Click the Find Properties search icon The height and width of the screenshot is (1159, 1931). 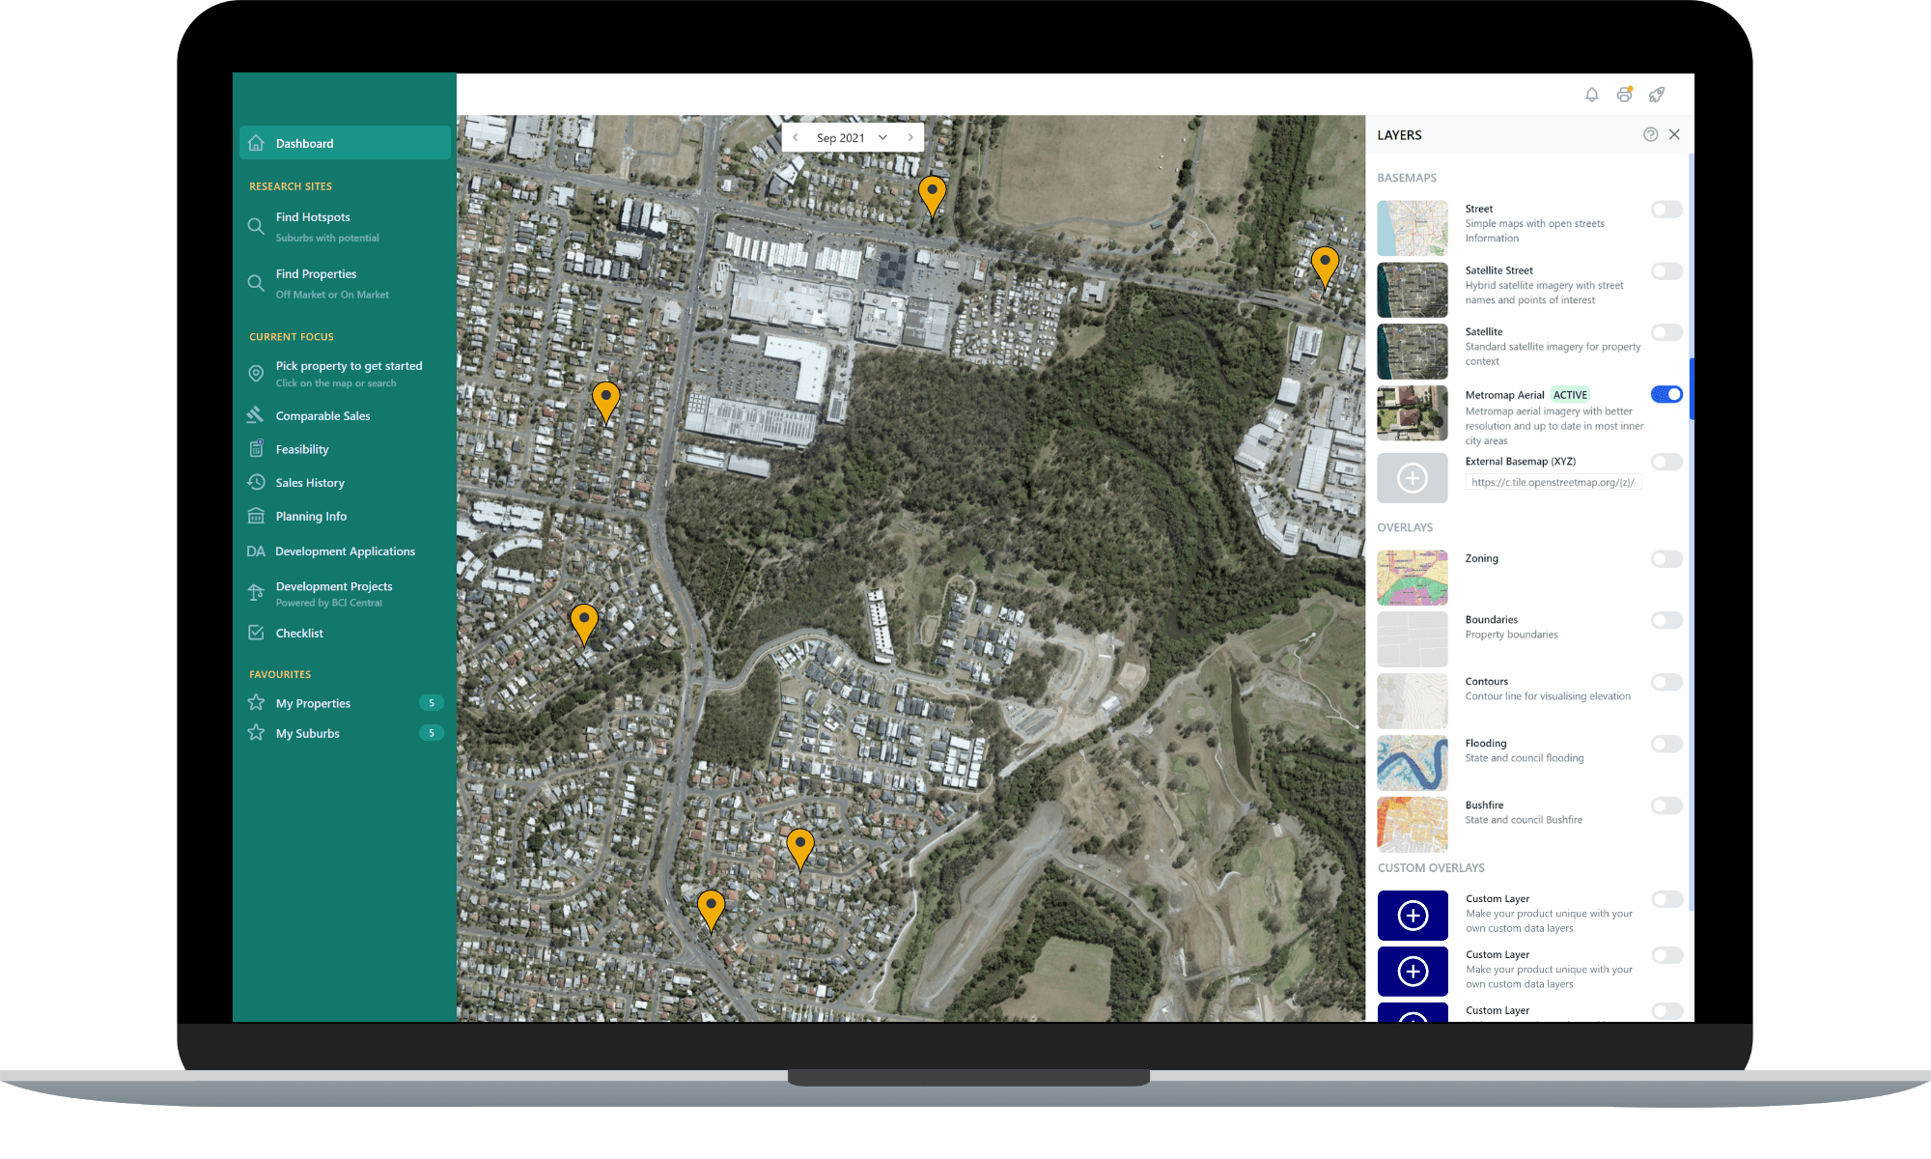coord(257,281)
